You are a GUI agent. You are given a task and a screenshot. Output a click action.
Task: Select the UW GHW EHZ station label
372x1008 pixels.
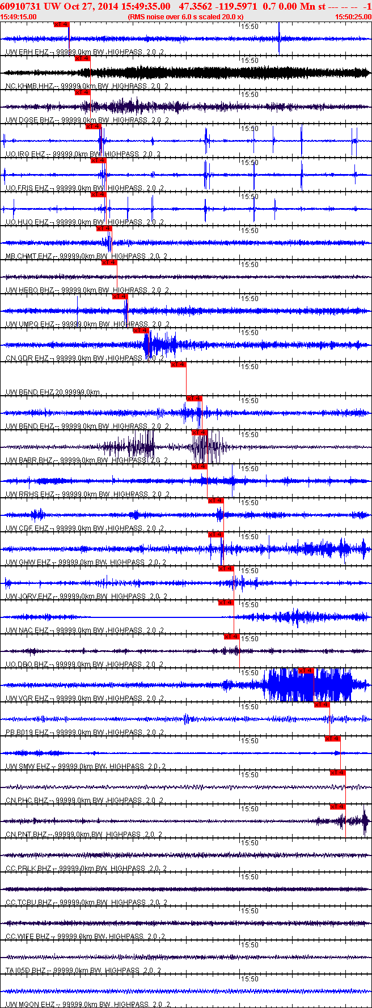tap(86, 562)
